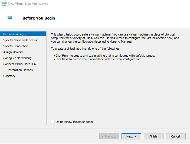Click the virtual machine icon in the header
The width and height of the screenshot is (190, 144).
click(10, 18)
